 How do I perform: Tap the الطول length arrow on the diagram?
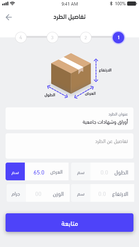point(57,91)
